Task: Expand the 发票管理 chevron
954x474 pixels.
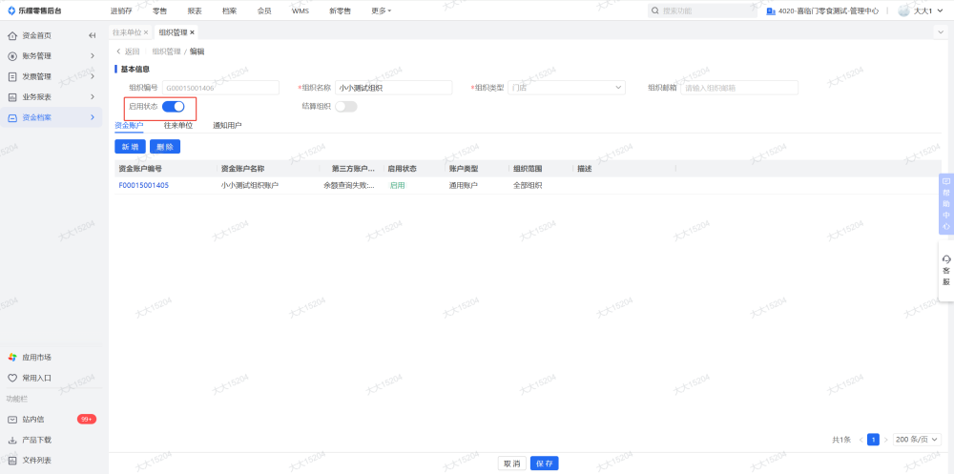Action: (x=93, y=76)
